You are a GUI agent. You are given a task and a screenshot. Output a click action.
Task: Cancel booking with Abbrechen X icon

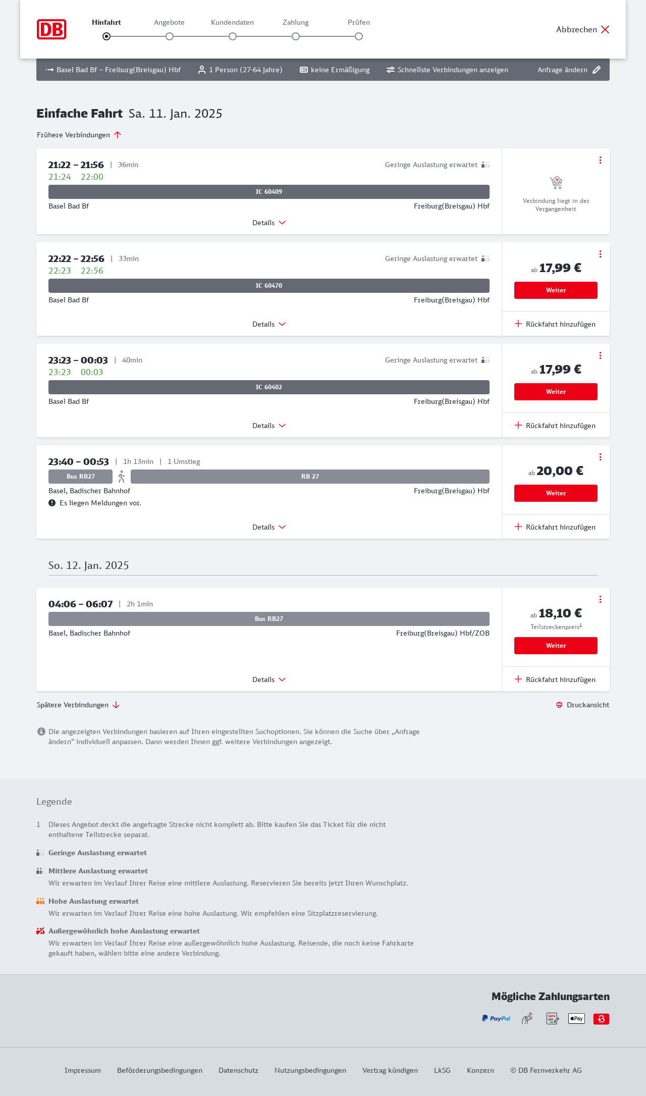[605, 29]
